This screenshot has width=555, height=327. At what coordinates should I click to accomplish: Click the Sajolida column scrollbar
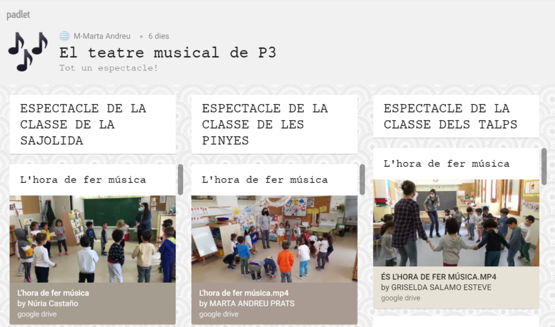(x=180, y=179)
